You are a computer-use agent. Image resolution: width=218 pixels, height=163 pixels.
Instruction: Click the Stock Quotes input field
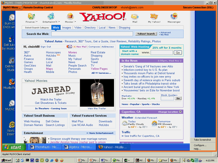167,98
